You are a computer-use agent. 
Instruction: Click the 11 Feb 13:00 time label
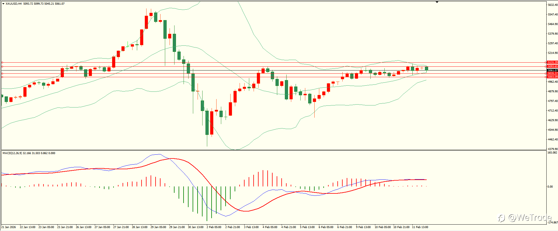pos(420,227)
